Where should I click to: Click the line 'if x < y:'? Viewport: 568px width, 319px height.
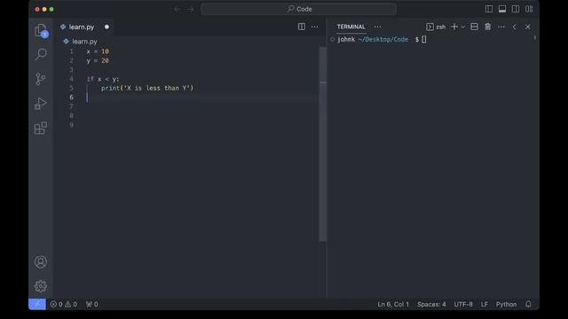pos(103,79)
